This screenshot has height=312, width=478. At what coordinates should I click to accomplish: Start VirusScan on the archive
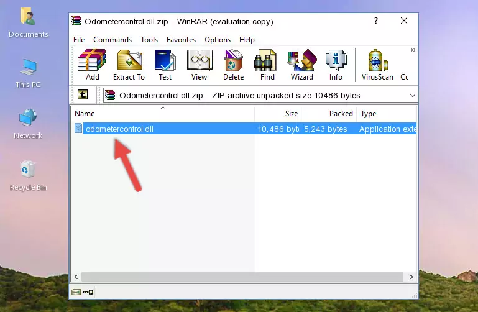pyautogui.click(x=377, y=65)
